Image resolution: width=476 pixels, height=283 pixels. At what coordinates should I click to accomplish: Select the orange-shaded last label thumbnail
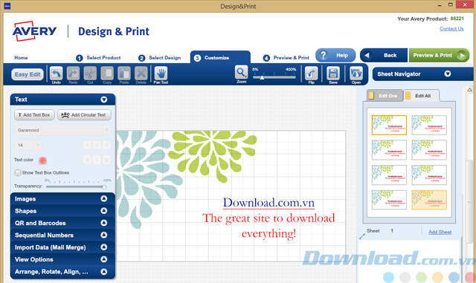click(429, 200)
